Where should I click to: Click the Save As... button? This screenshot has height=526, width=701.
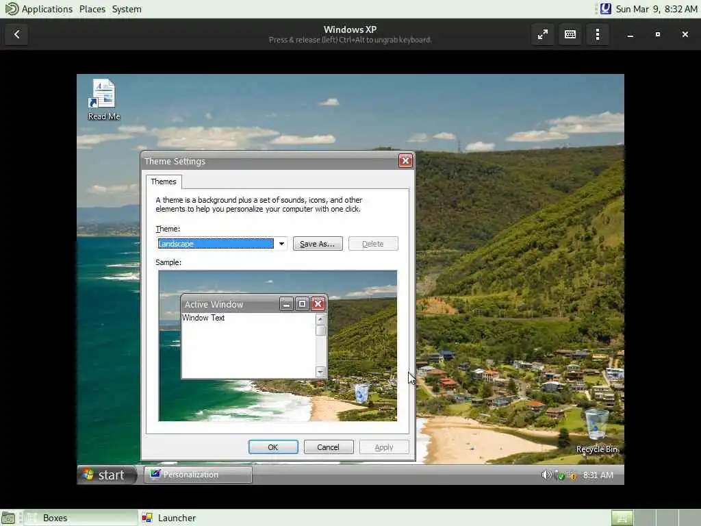click(318, 244)
